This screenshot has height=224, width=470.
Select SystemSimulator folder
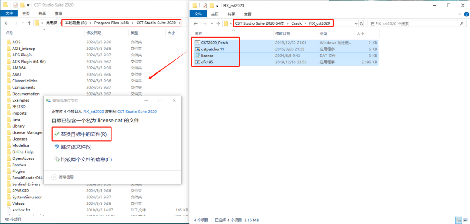(27, 197)
